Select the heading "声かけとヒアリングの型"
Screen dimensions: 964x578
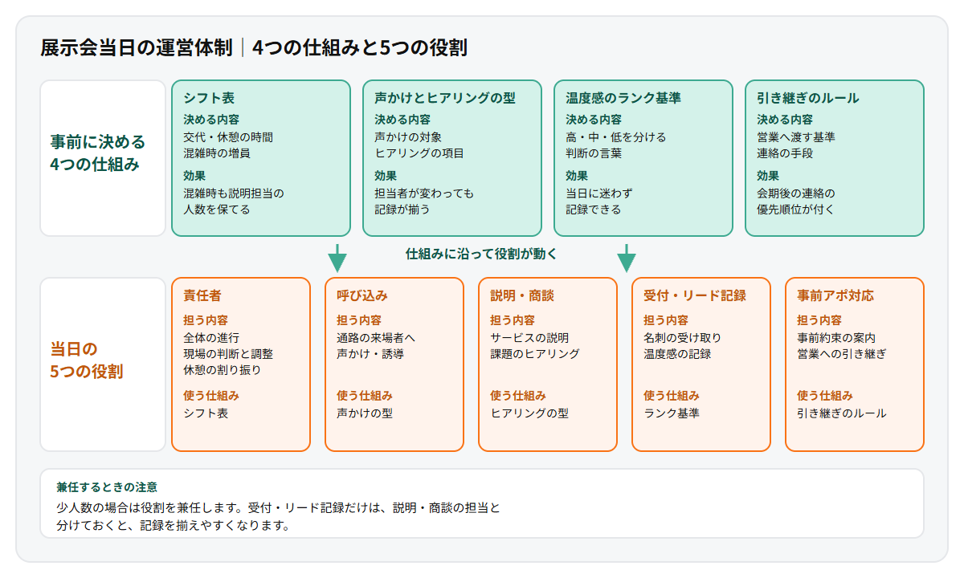click(x=445, y=98)
